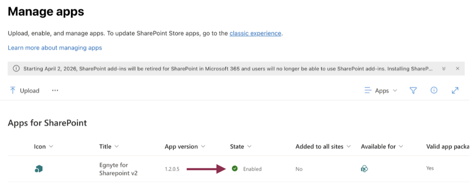Dismiss the retirement notice banner
This screenshot has height=184, width=473.
point(458,69)
